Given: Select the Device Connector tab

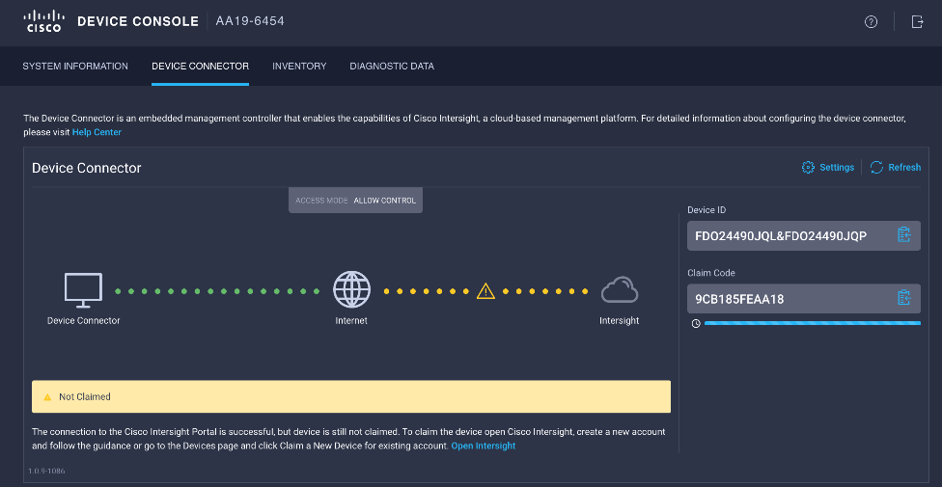Looking at the screenshot, I should 200,66.
